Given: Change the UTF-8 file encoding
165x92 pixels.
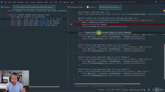Looking at the screenshot, I should [118, 90].
